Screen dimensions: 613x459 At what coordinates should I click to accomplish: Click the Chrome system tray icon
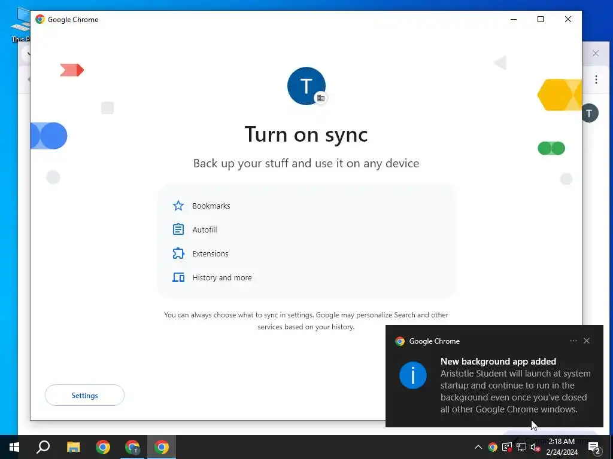[493, 447]
